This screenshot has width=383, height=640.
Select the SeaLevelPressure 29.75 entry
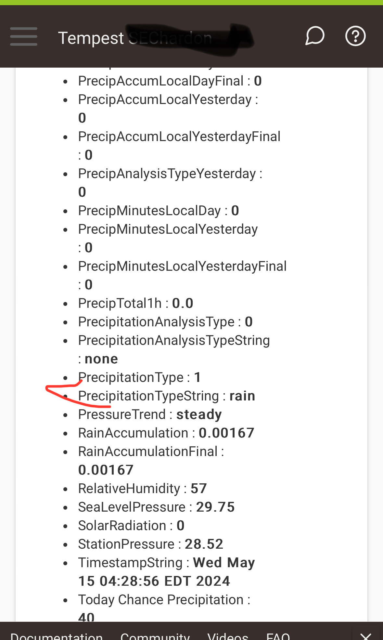156,507
